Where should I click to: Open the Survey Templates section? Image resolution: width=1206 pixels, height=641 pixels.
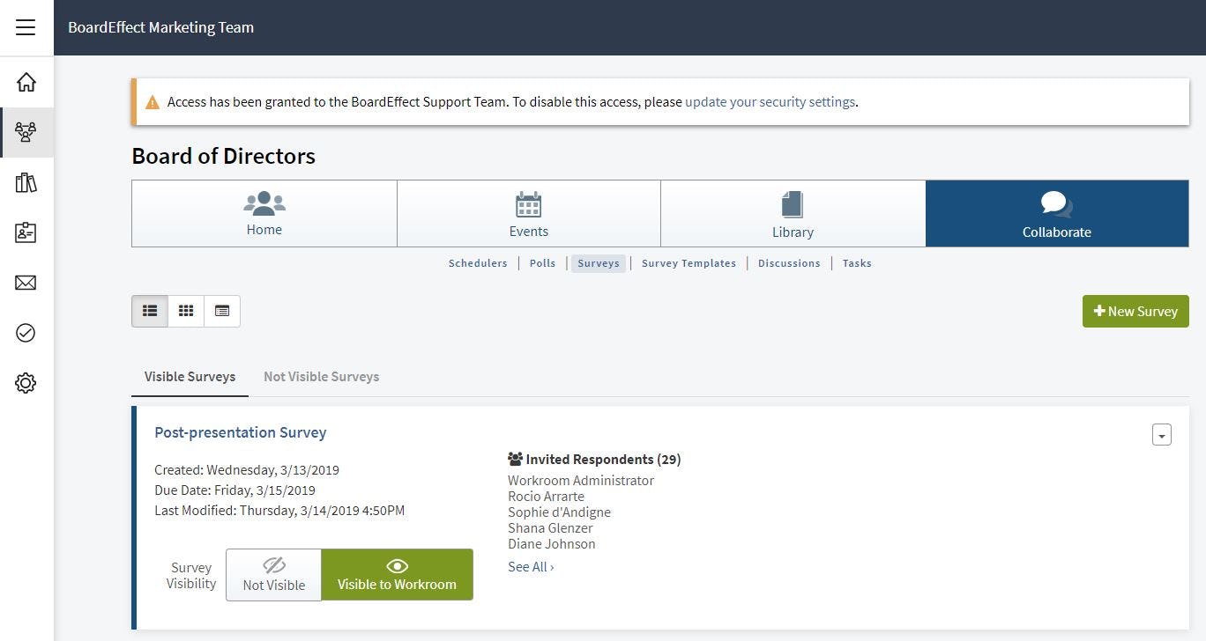tap(689, 262)
